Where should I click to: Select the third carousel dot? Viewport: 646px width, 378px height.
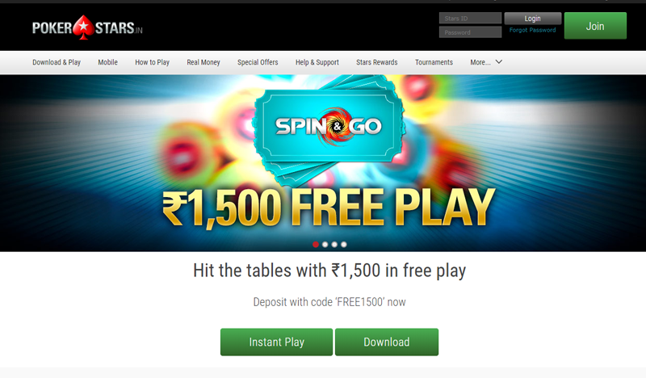(x=334, y=245)
